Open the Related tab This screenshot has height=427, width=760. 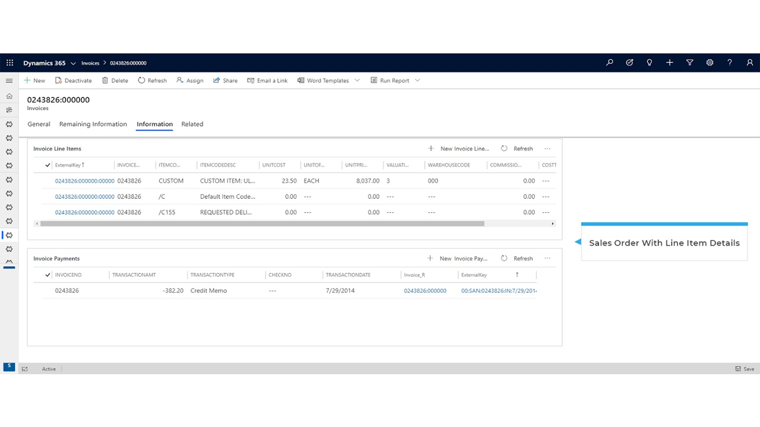[192, 125]
